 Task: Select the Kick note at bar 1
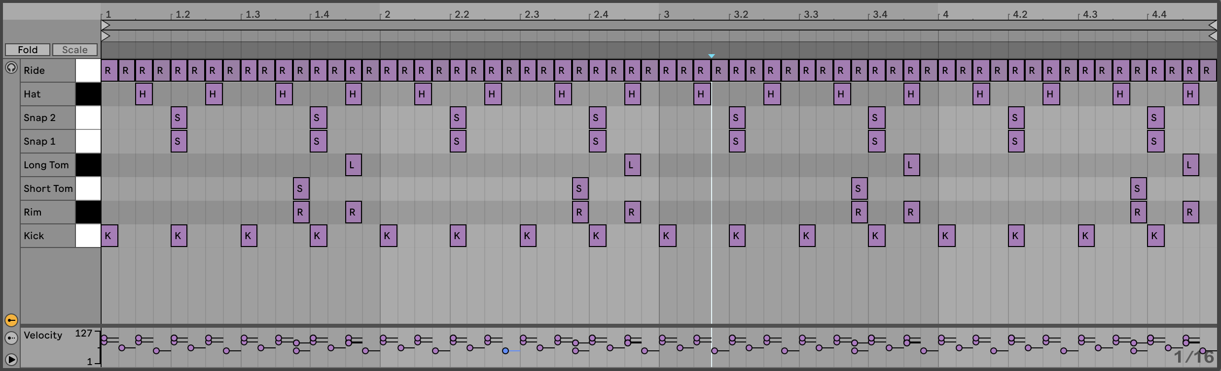click(x=109, y=236)
